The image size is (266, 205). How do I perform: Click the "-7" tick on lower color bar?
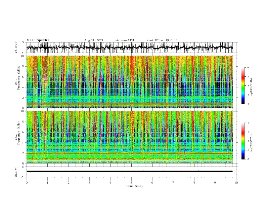[248, 159]
